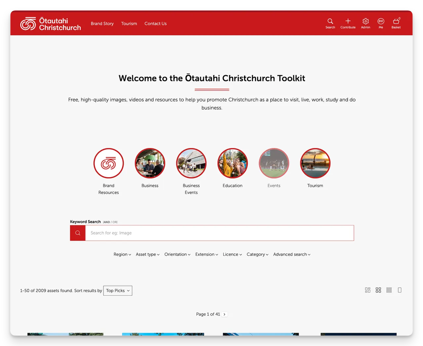Screen dimensions: 423x346
Task: Switch to the mosaic layout view icon
Action: (367, 290)
